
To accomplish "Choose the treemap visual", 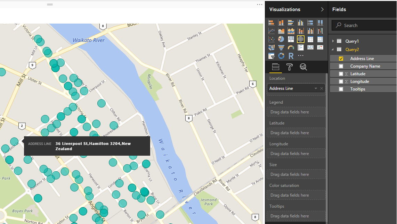I will (x=291, y=39).
